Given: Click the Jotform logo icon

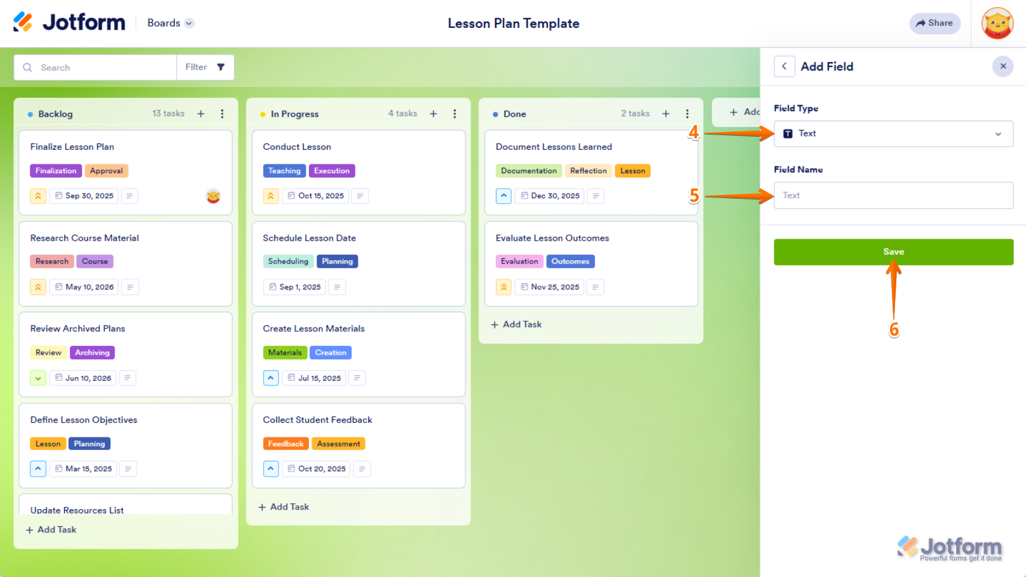Looking at the screenshot, I should click(23, 22).
